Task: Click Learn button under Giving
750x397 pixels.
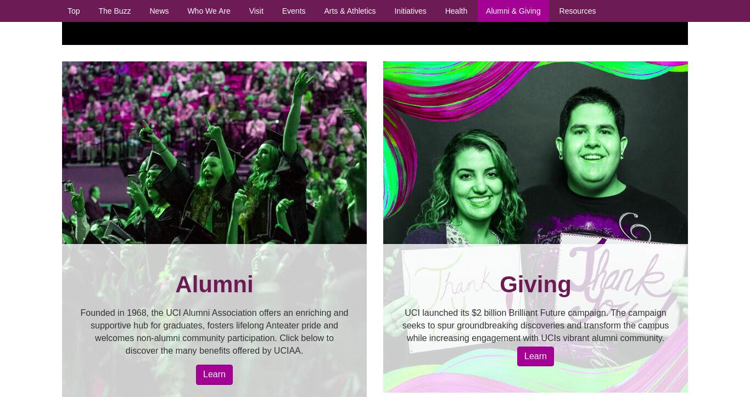Action: click(535, 356)
